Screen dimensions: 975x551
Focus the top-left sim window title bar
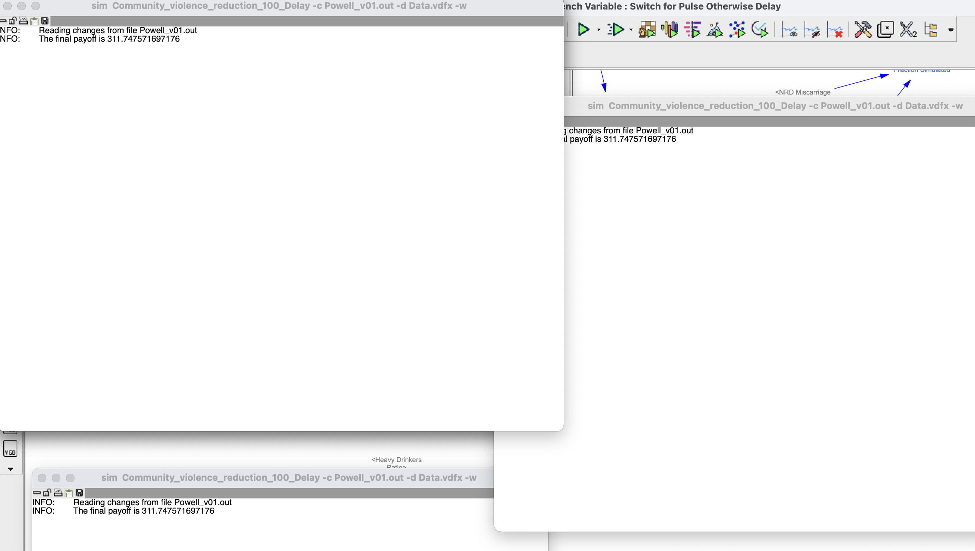[279, 6]
